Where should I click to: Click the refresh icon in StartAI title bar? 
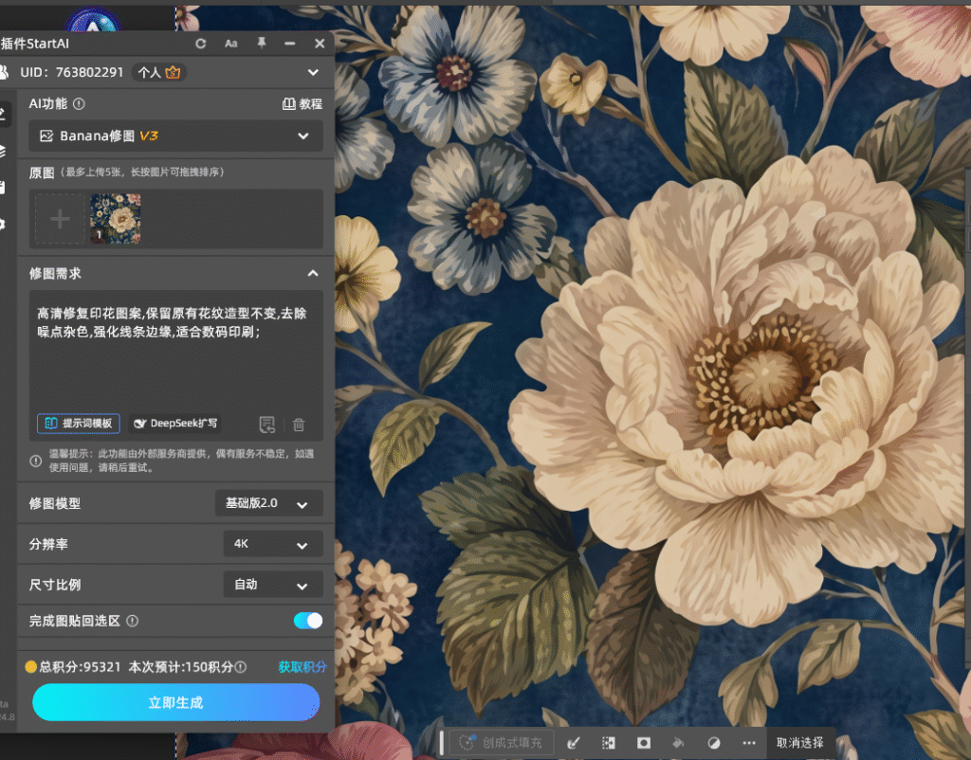point(201,44)
